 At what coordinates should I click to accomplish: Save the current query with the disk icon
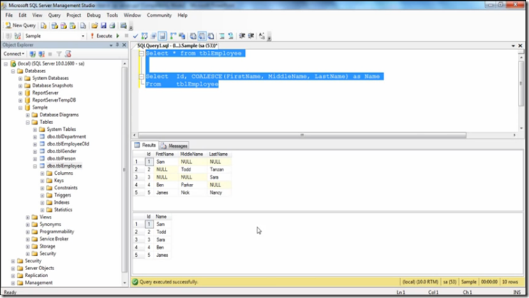[x=103, y=26]
